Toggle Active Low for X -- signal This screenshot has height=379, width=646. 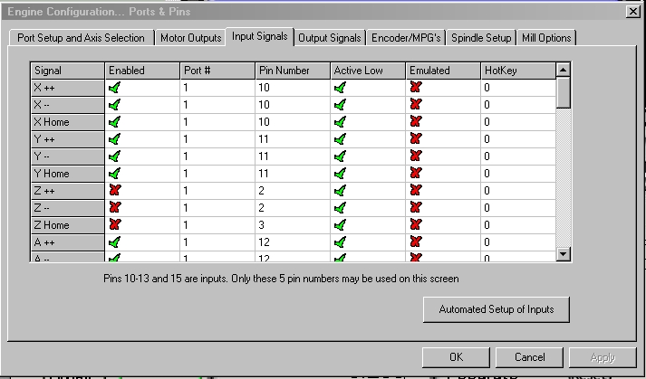(340, 105)
